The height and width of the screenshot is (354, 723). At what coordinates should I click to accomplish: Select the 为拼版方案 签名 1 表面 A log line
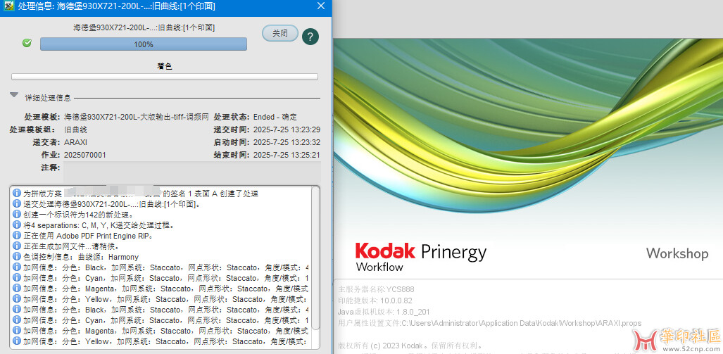tap(141, 194)
